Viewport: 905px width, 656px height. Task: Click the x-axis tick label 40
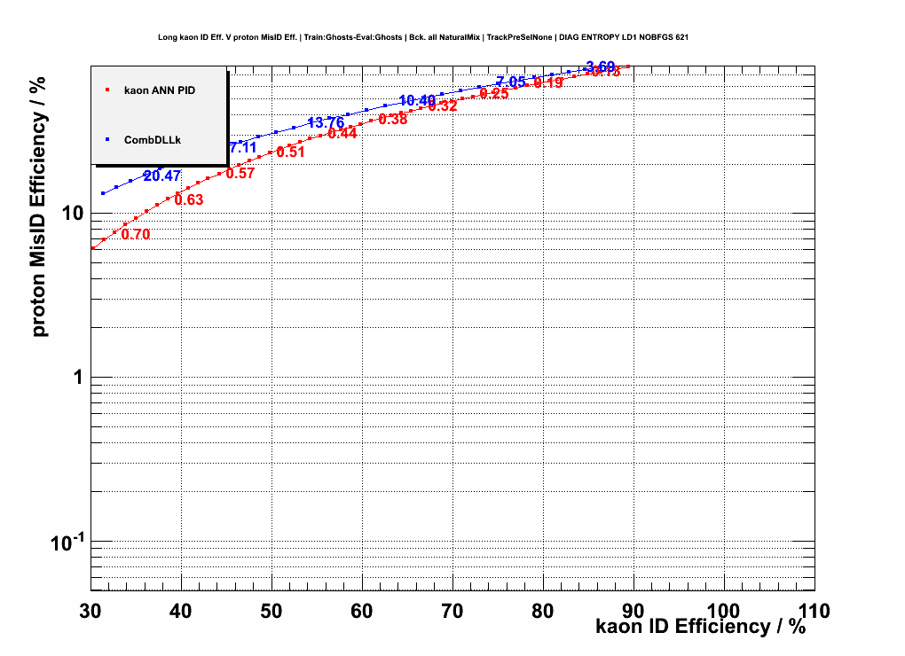pos(181,612)
